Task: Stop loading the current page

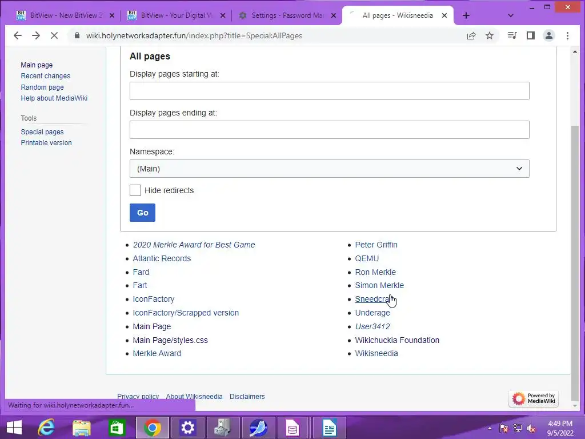Action: 54,36
